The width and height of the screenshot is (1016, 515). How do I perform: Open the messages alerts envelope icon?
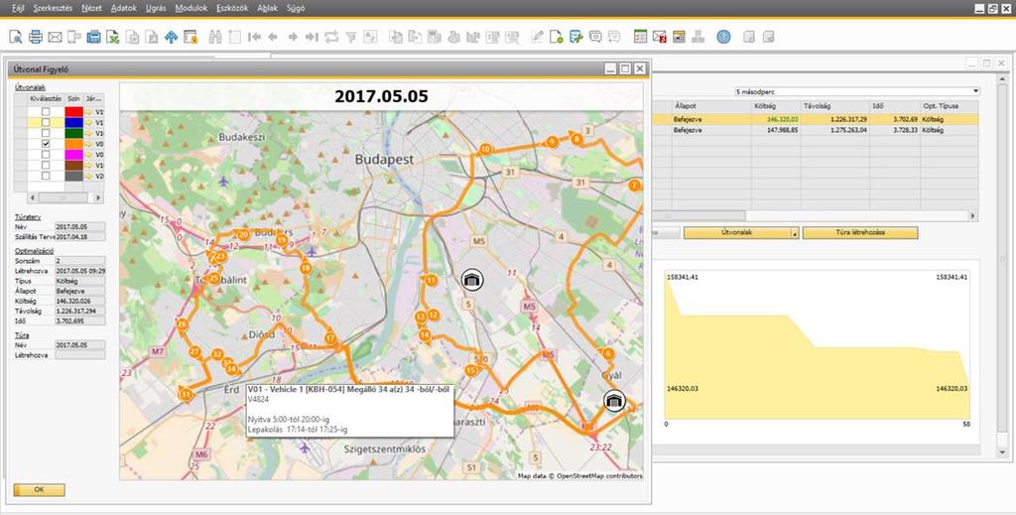[x=660, y=37]
